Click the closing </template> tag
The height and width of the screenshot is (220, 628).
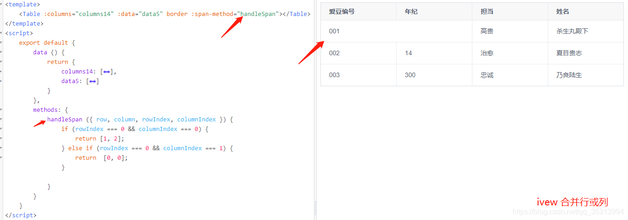click(x=24, y=24)
